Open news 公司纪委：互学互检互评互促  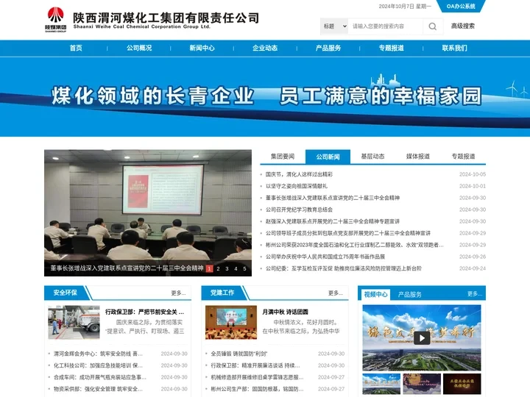tap(344, 268)
